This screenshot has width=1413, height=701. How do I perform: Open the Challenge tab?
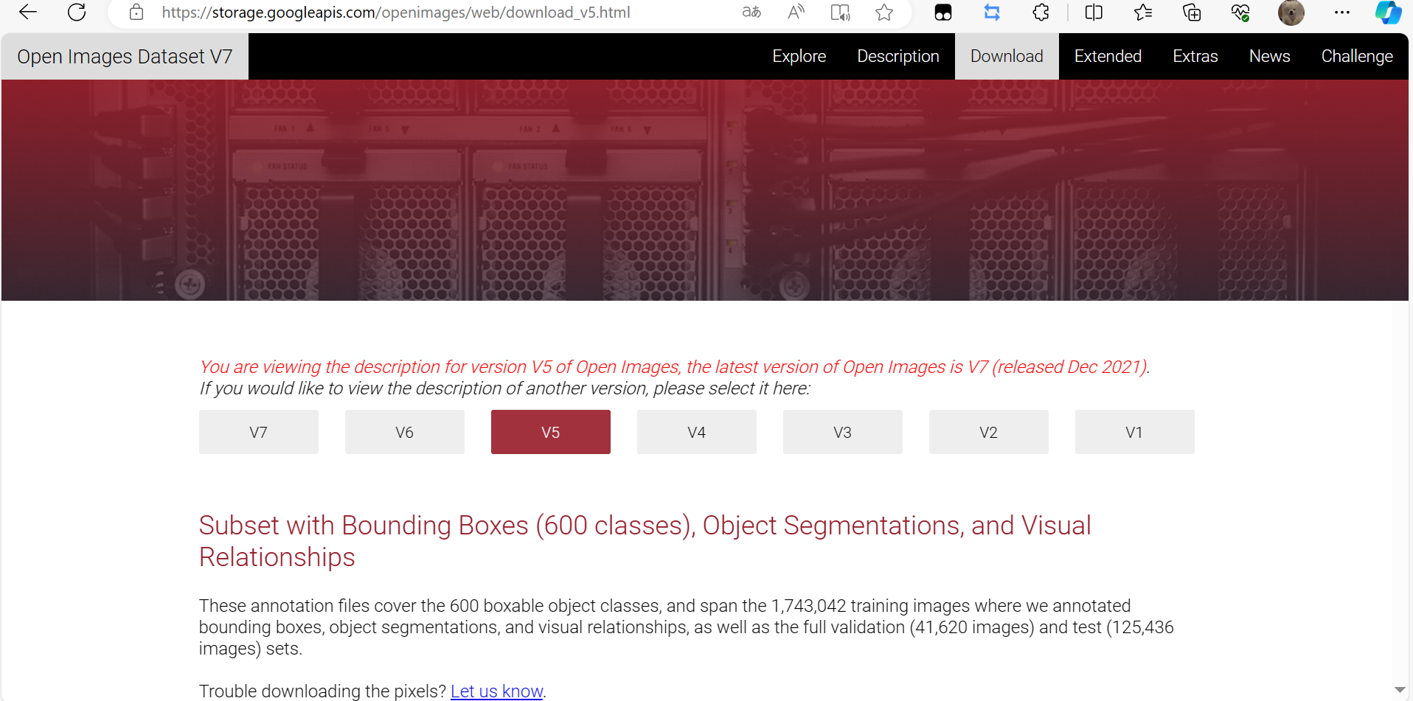point(1357,56)
